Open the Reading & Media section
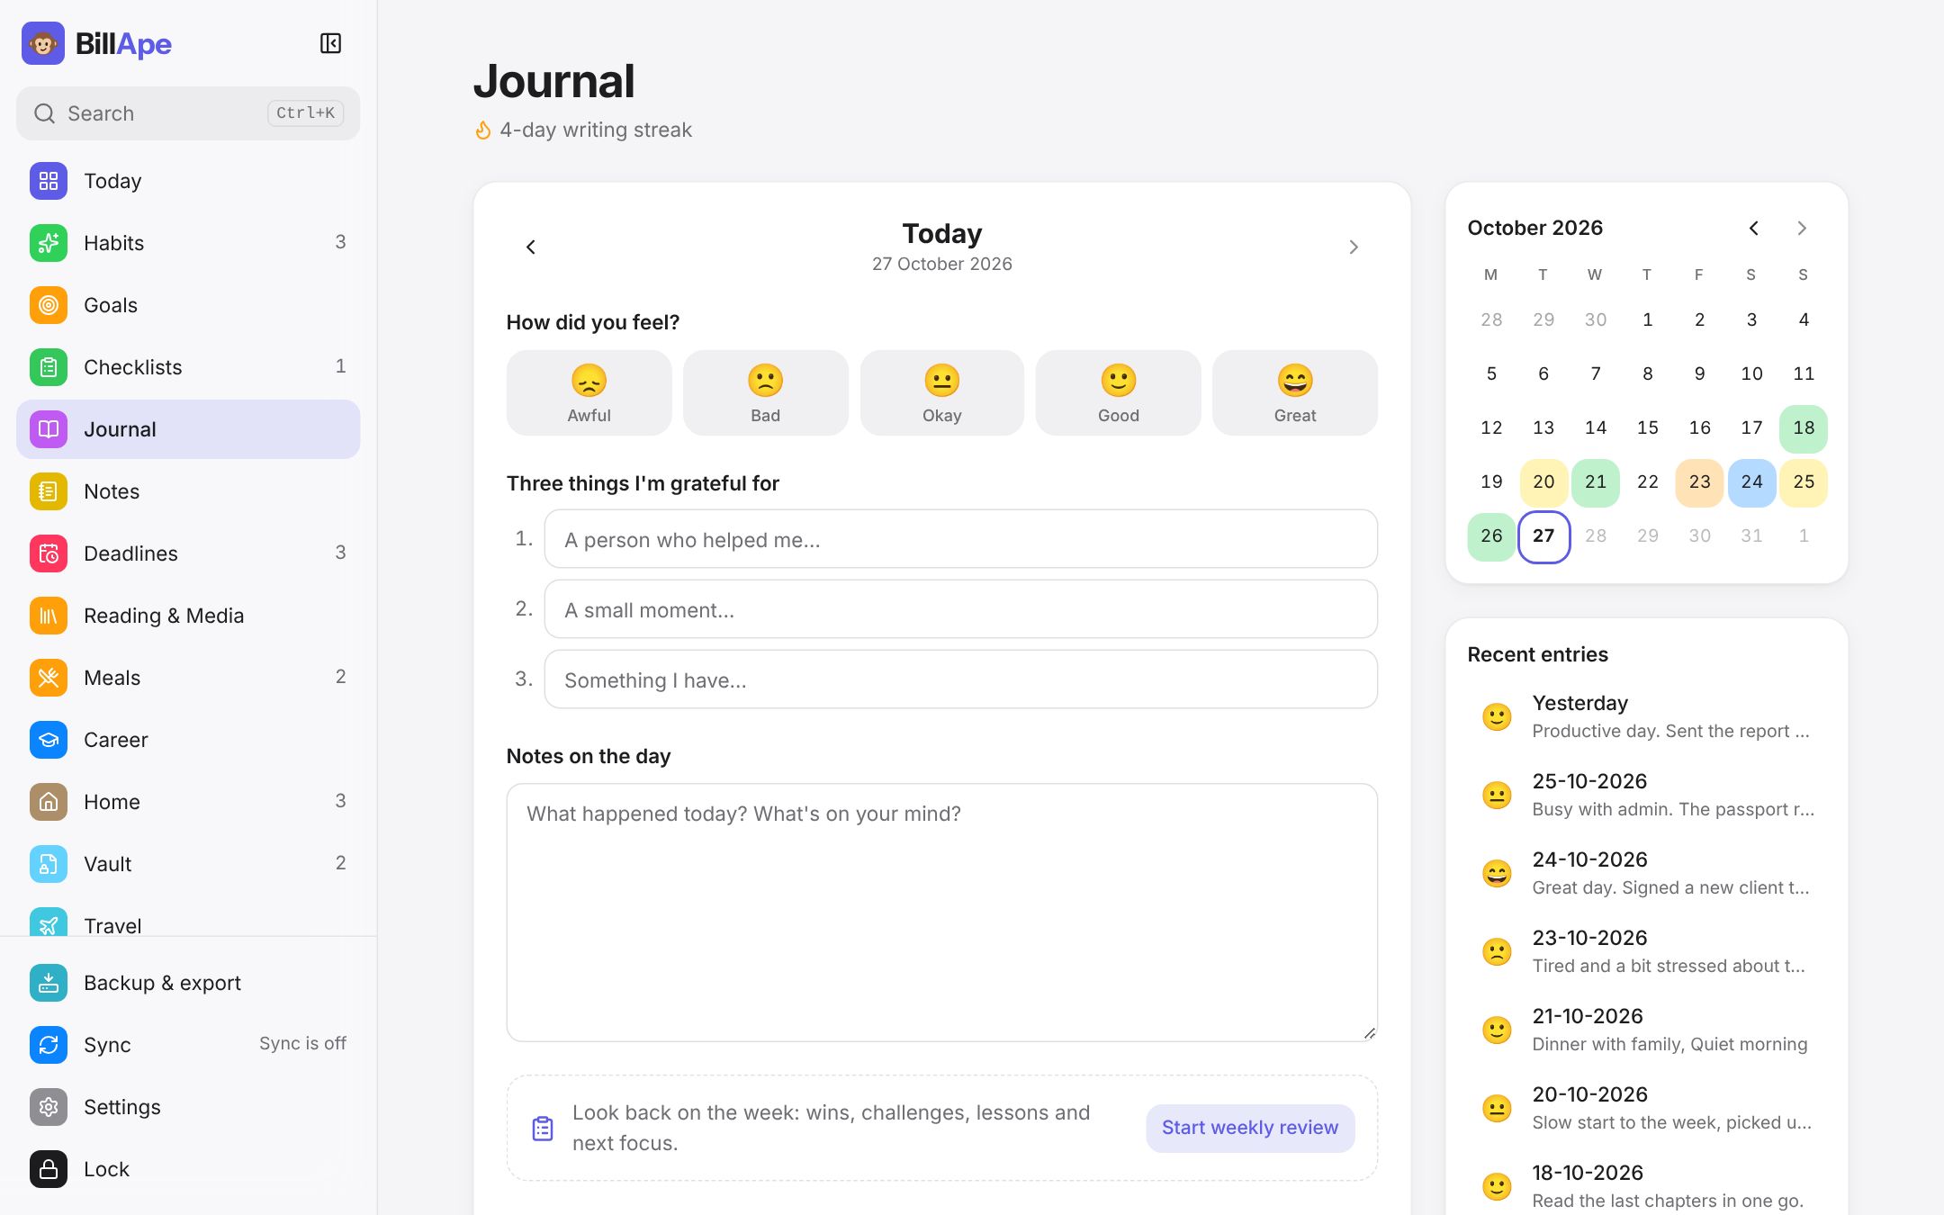 click(188, 616)
